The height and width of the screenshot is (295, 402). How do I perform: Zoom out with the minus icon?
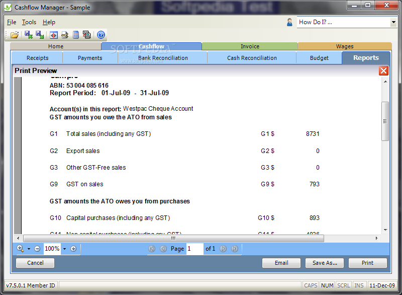(37, 249)
